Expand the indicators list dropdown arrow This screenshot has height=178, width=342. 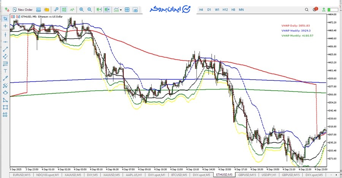(121, 9)
